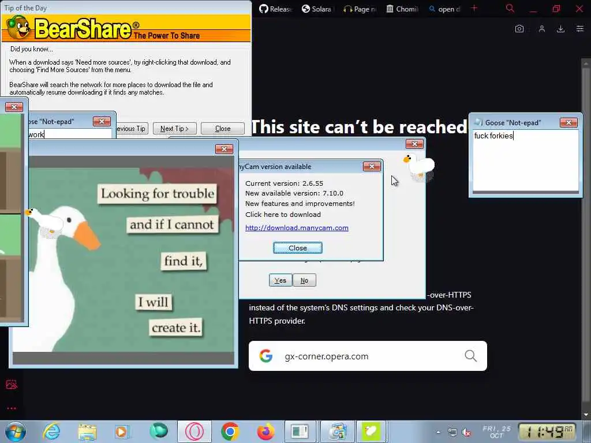Open the Windows Start orb
This screenshot has width=591, height=443.
click(x=16, y=431)
